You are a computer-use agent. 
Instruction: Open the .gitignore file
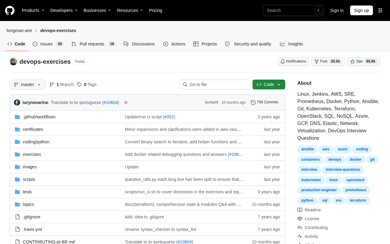31,217
